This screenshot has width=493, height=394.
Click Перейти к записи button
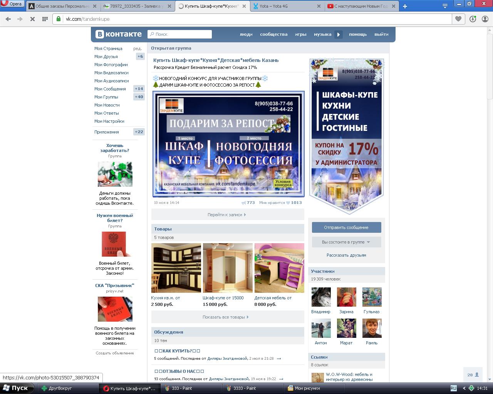point(228,215)
